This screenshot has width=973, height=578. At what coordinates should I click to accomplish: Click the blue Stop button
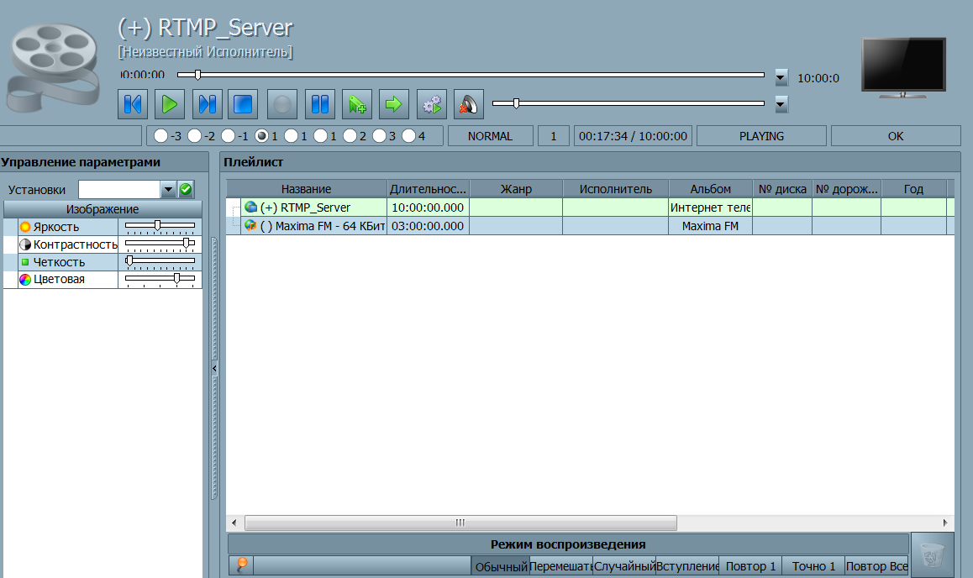244,104
